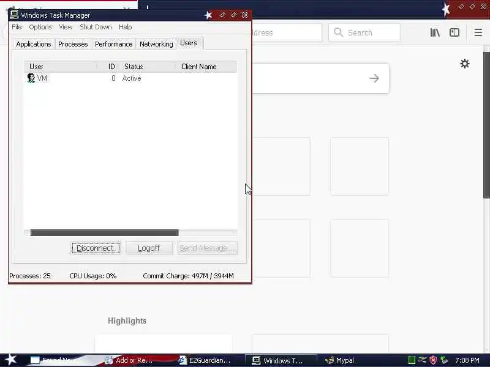Image resolution: width=490 pixels, height=367 pixels.
Task: Switch to the Processes tab
Action: (73, 44)
